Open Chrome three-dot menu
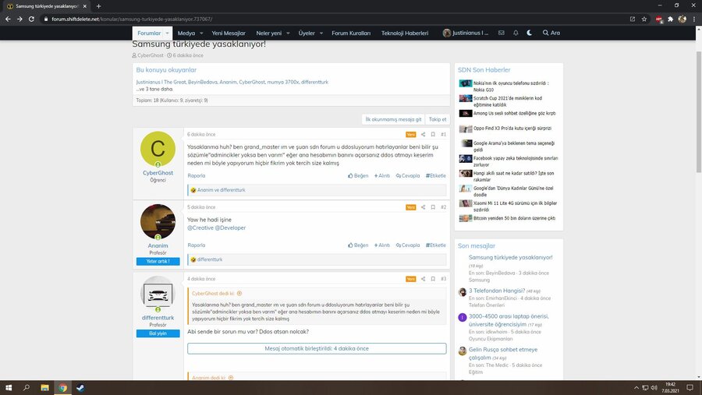702x395 pixels. [694, 19]
